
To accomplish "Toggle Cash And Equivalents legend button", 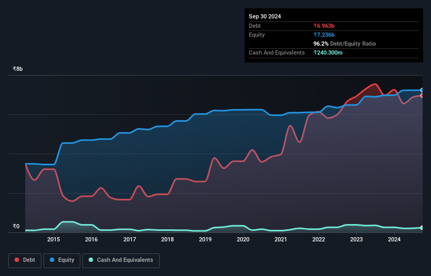I will [121, 260].
